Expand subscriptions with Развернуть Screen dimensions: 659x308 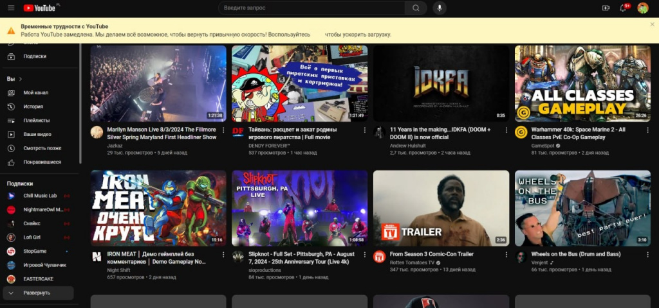tap(38, 293)
